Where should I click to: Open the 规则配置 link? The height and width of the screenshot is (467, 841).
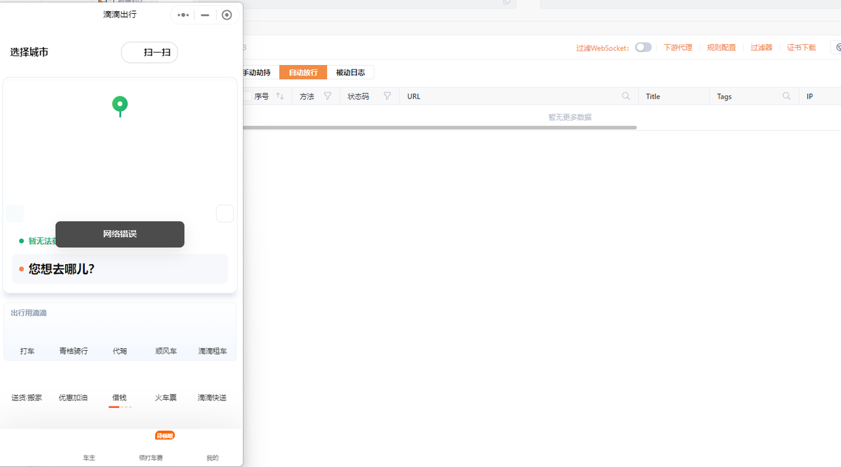[x=721, y=48]
